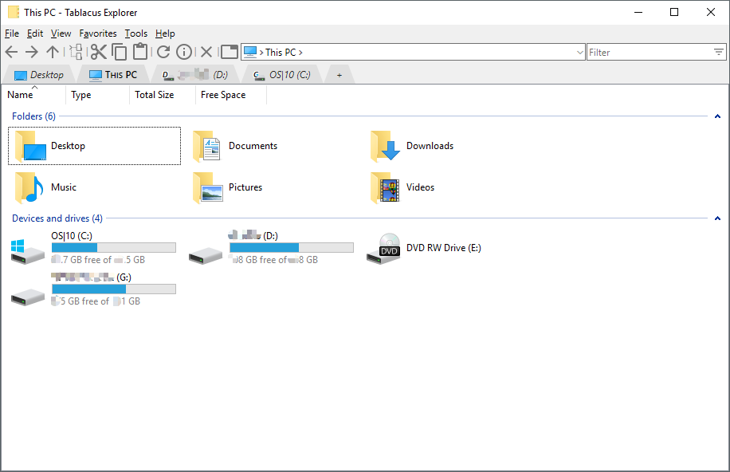This screenshot has height=472, width=730.
Task: Go back with the left arrow button
Action: click(12, 52)
